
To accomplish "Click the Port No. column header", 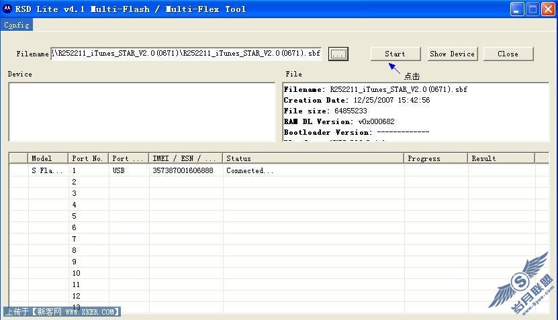I will pyautogui.click(x=88, y=158).
